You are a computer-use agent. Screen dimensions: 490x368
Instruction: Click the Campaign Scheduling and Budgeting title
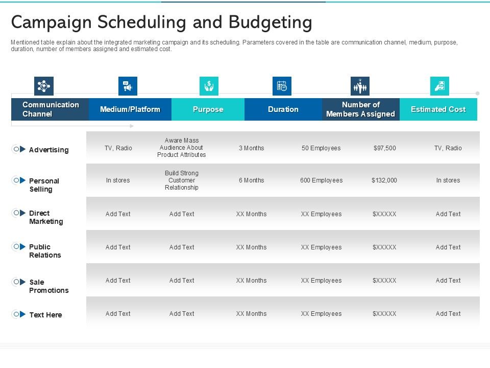[161, 22]
